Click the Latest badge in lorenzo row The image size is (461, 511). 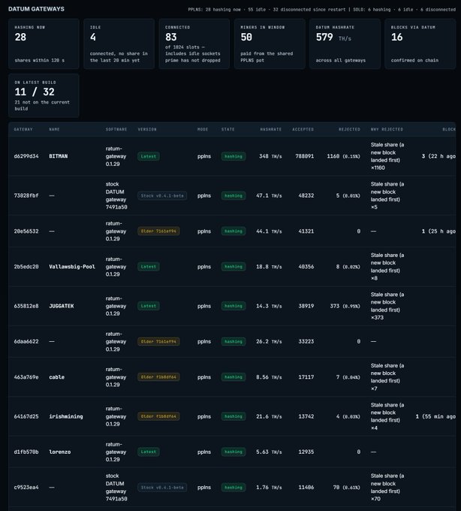[x=149, y=452]
